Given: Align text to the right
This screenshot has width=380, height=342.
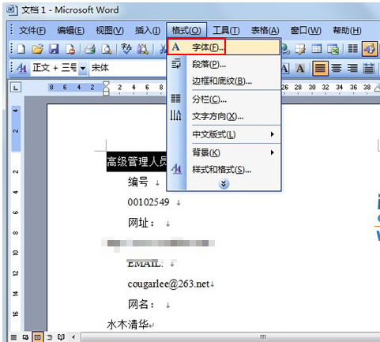Looking at the screenshot, I should click(352, 69).
